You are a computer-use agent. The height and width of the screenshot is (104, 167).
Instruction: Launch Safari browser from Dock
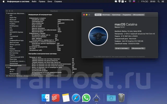pyautogui.click(x=76, y=98)
